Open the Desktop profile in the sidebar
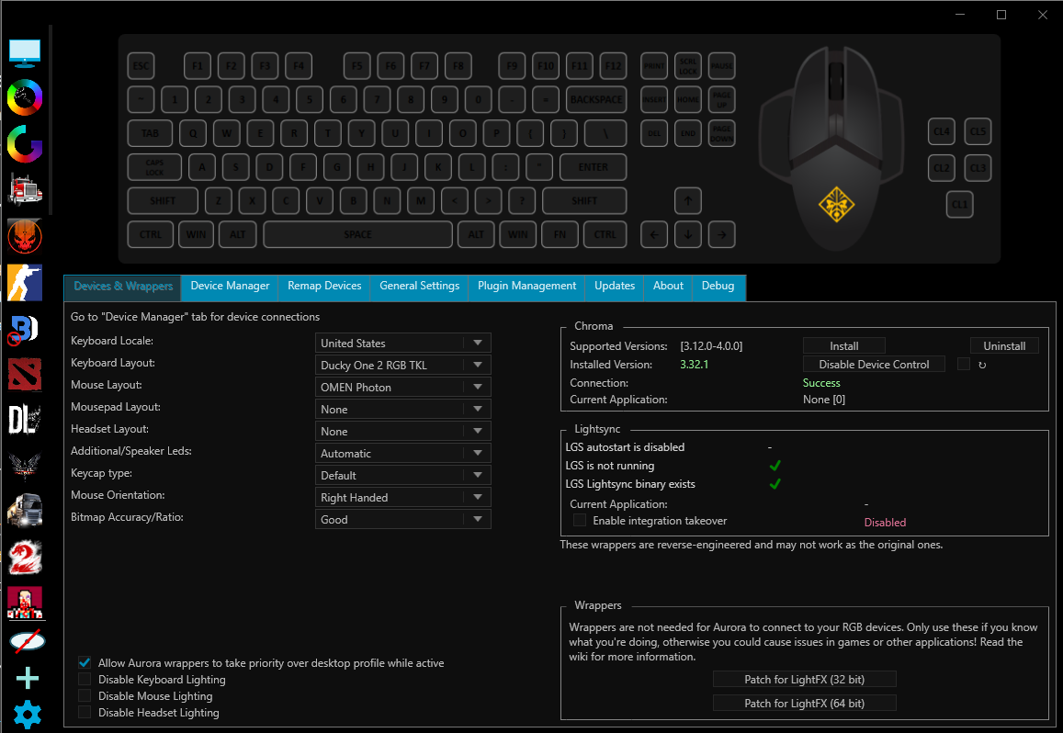 coord(25,52)
